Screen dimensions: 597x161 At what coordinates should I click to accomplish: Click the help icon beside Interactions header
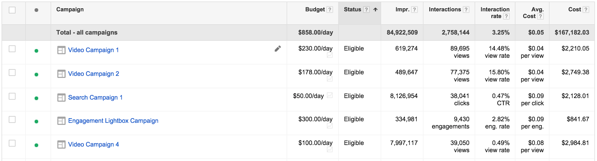pos(466,10)
